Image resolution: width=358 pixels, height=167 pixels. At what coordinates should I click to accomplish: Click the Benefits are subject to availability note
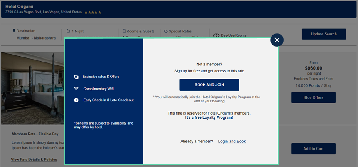click(104, 125)
